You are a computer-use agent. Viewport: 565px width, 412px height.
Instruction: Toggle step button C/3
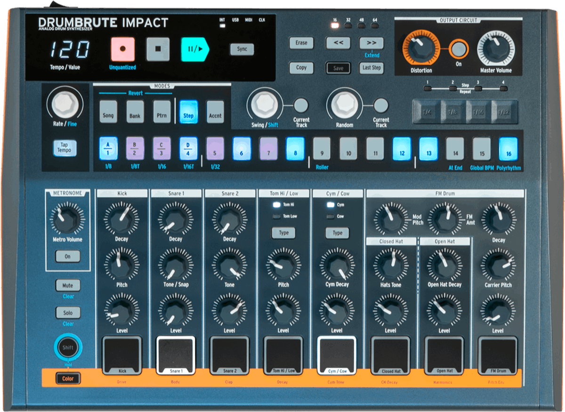(x=161, y=149)
